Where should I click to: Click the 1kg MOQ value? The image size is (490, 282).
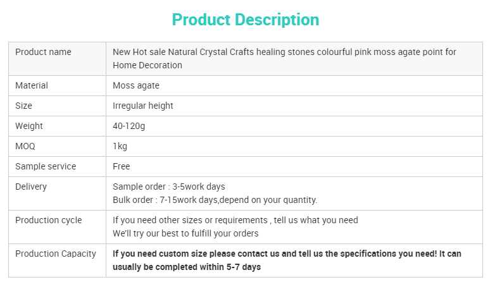tap(120, 146)
